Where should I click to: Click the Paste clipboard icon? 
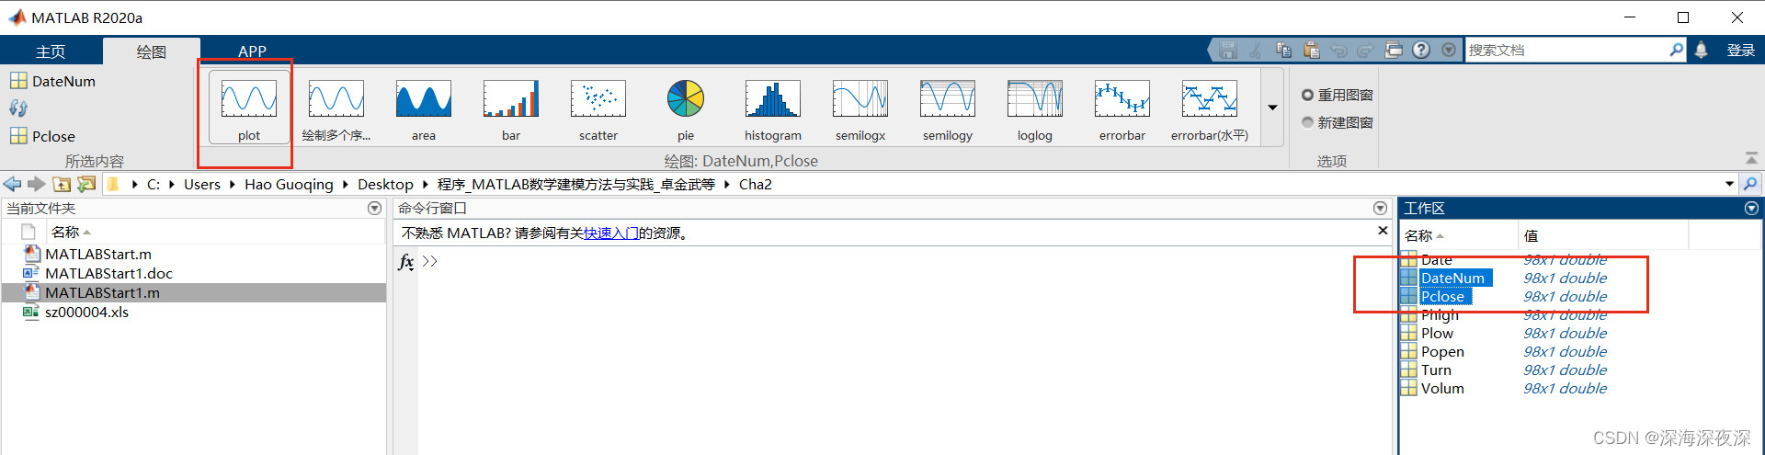coord(1312,51)
